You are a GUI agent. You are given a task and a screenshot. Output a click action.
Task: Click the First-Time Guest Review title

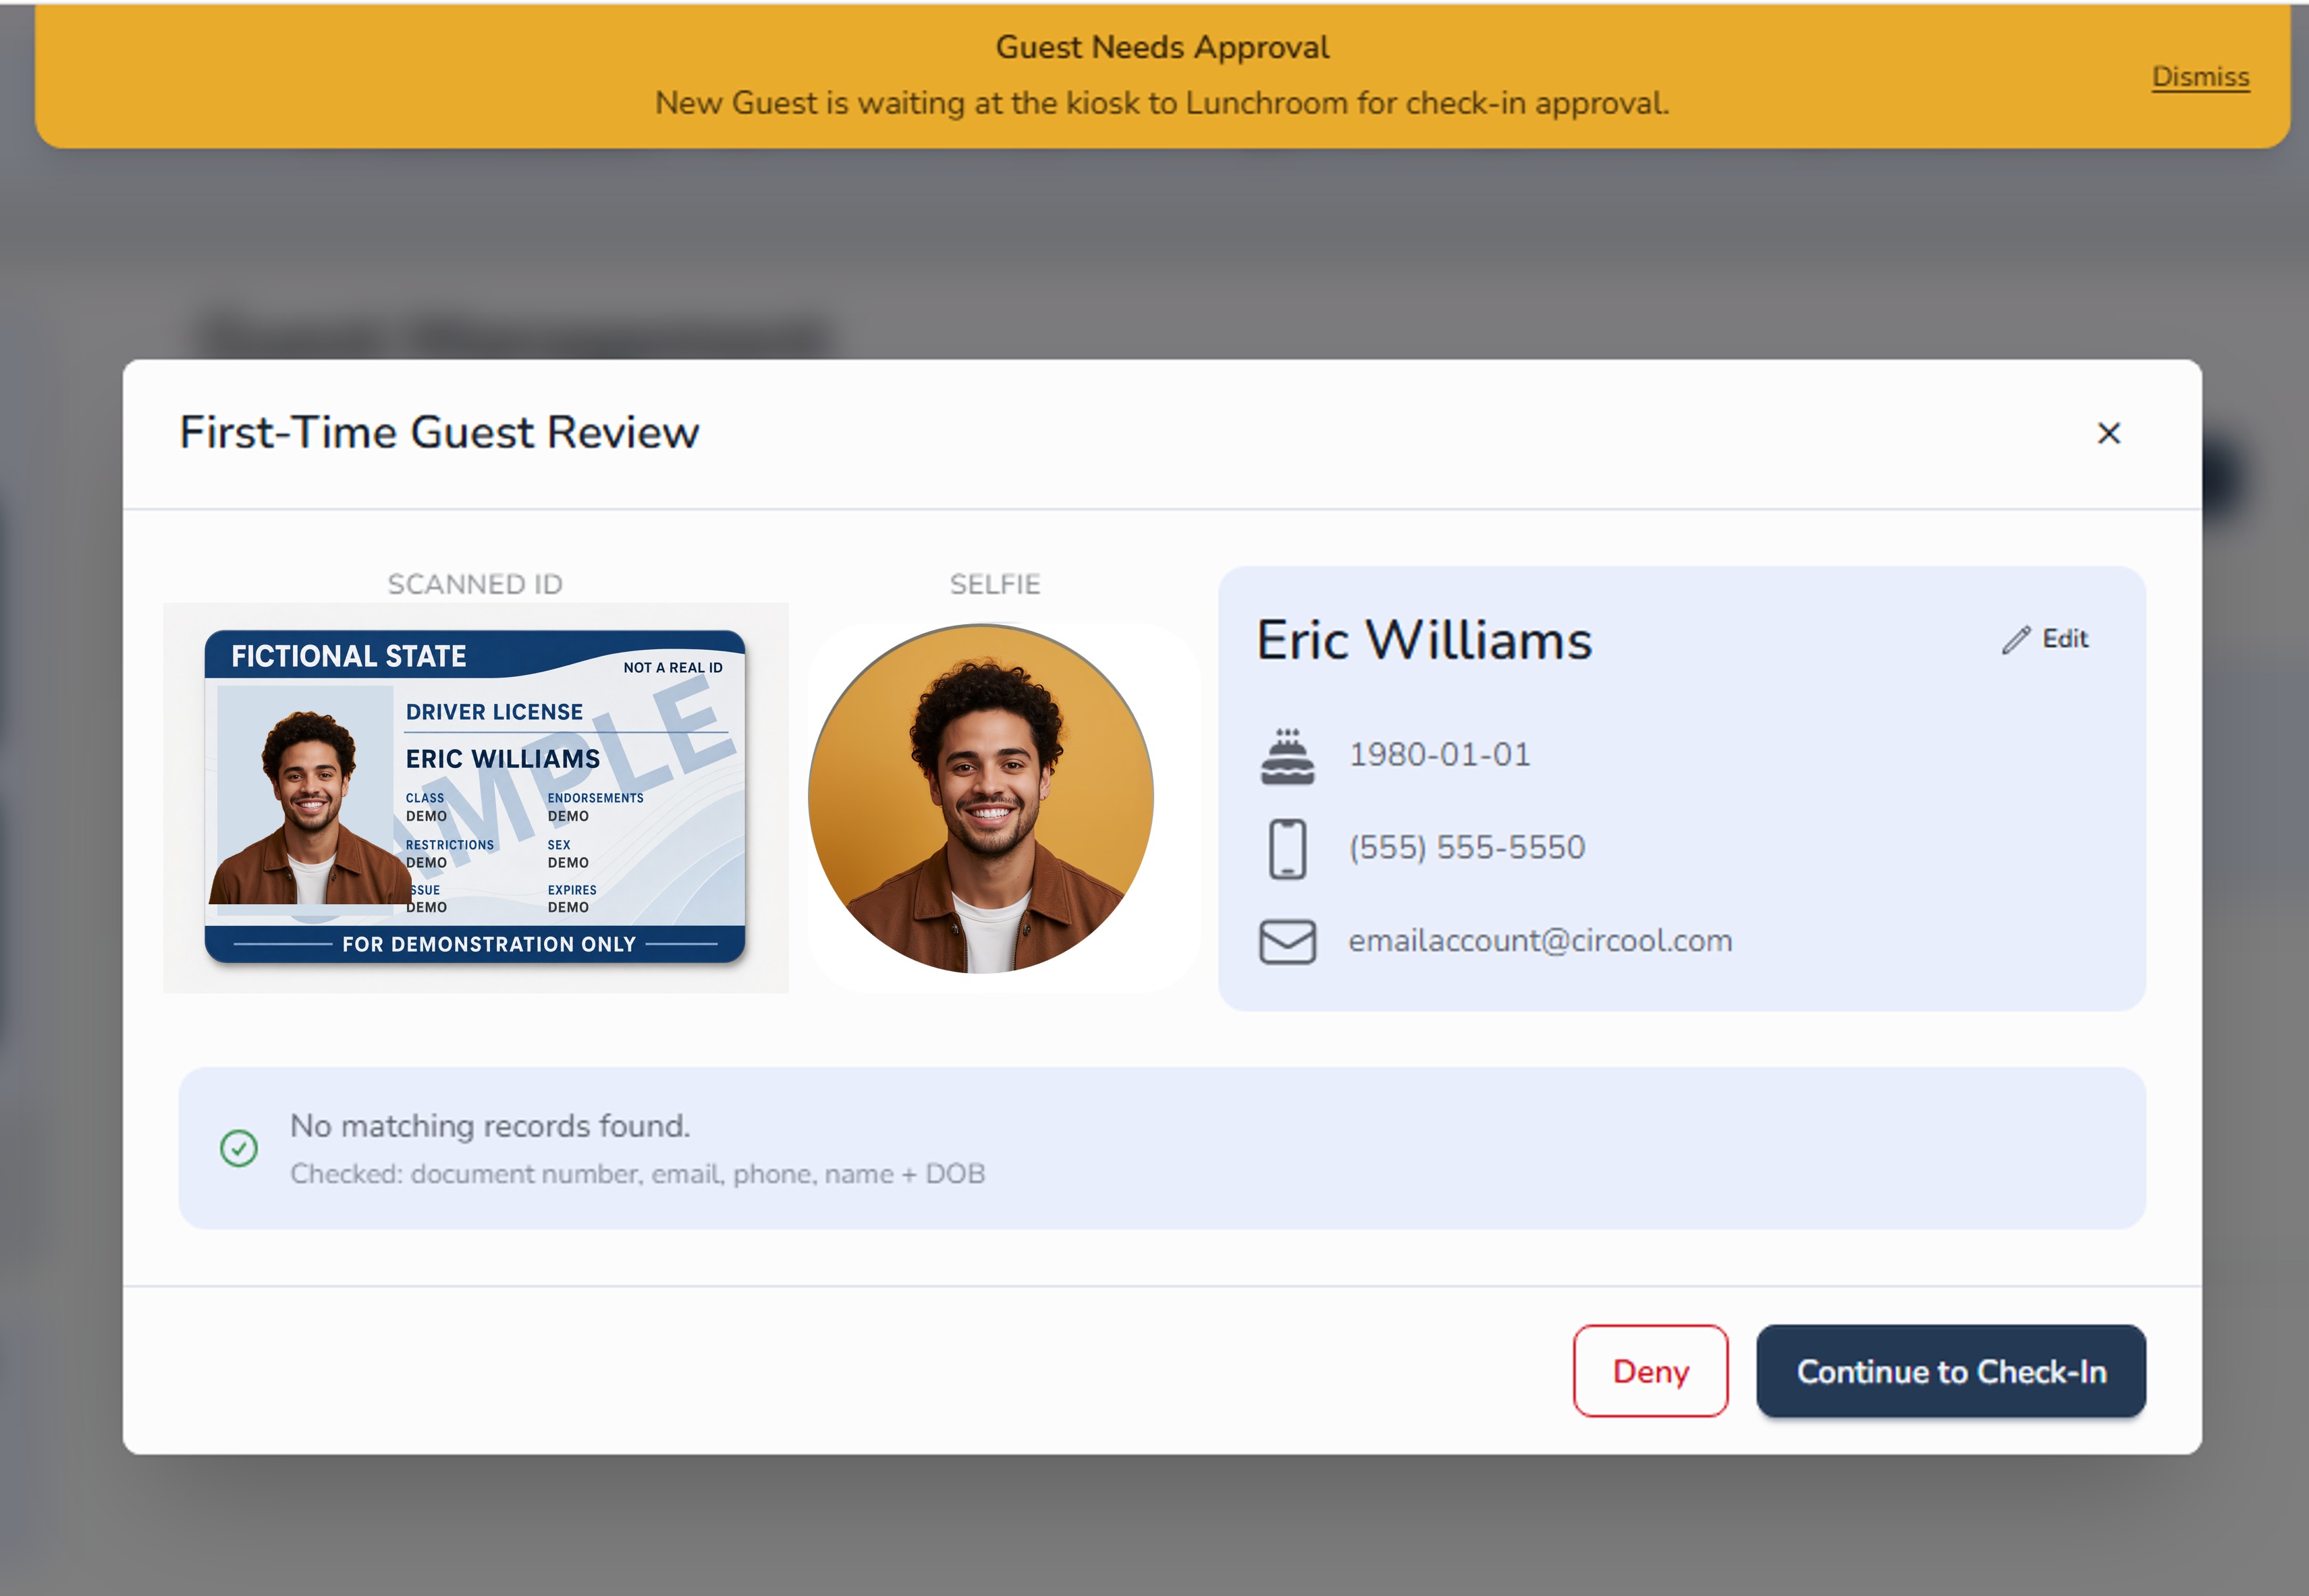pyautogui.click(x=439, y=433)
